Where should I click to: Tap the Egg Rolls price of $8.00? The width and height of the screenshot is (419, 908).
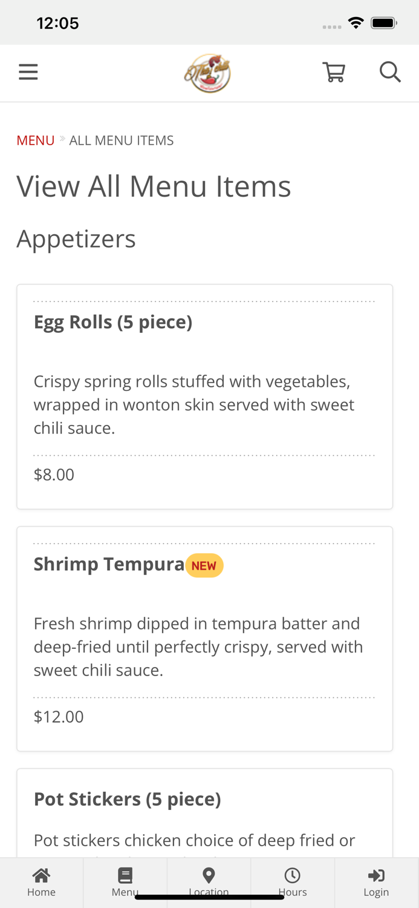[54, 475]
